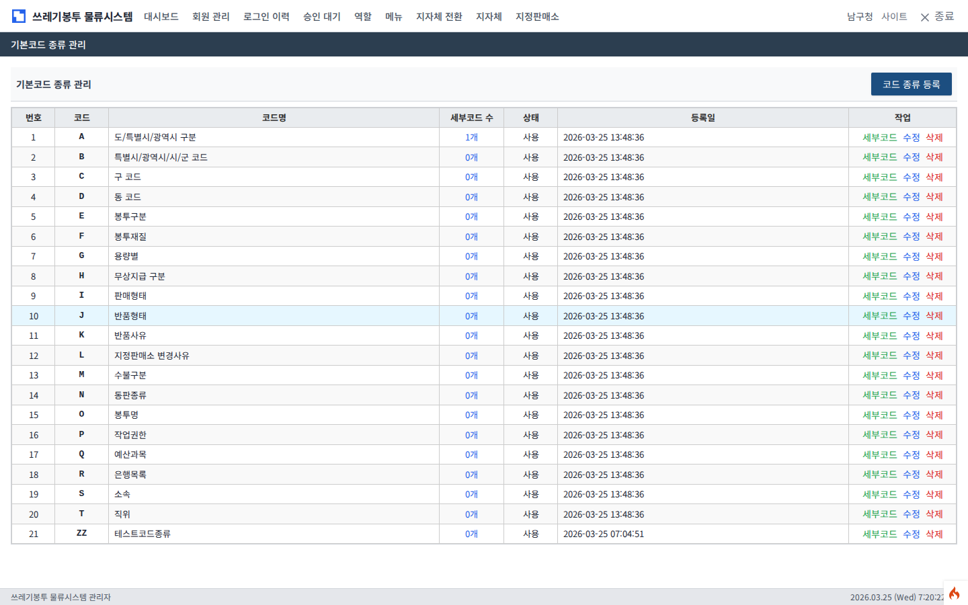Viewport: 968px width, 605px height.
Task: Open 세부코드 for code A row
Action: (879, 138)
